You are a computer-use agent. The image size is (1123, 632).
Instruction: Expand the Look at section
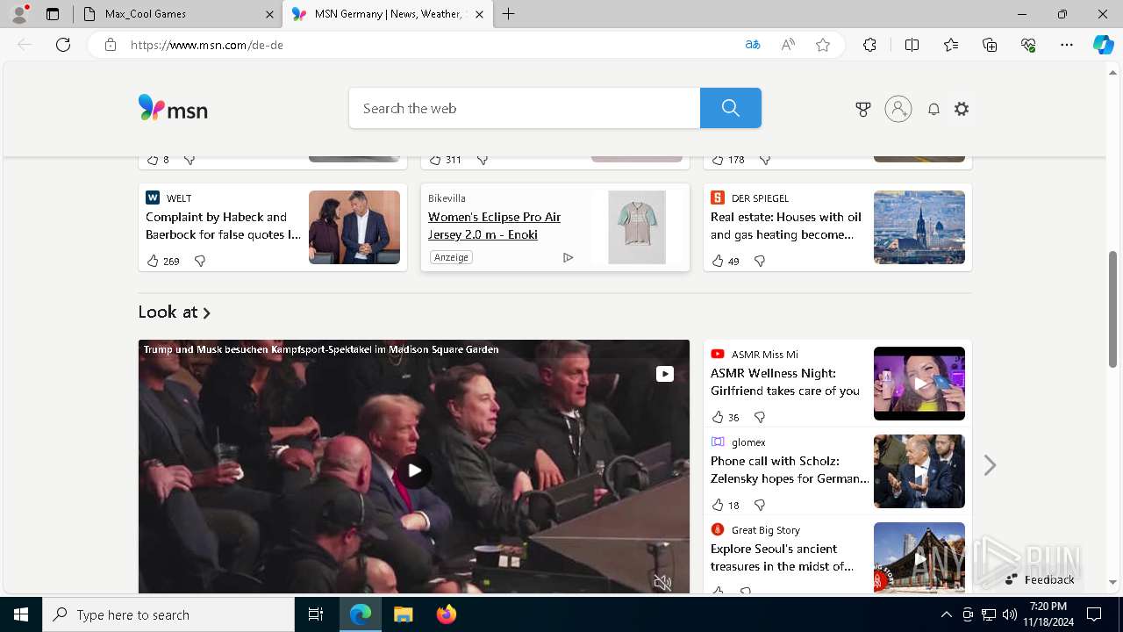(175, 312)
